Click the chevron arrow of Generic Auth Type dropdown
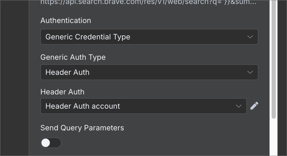This screenshot has width=287, height=156. click(x=250, y=72)
